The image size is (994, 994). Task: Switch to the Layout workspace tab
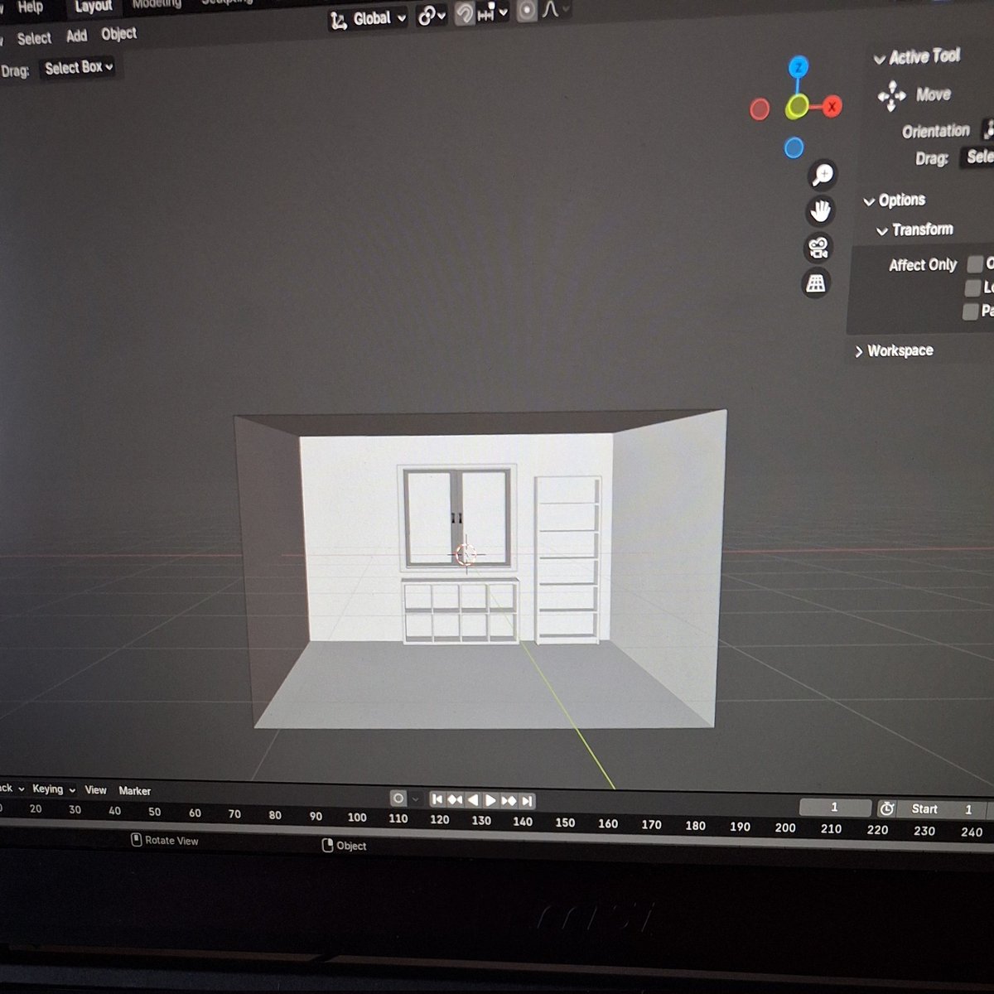93,7
